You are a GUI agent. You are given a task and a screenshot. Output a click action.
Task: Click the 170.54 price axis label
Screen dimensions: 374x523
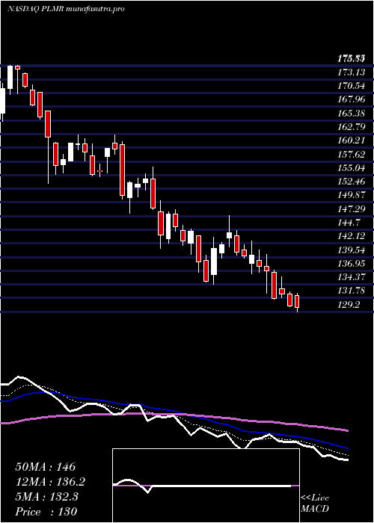[352, 86]
